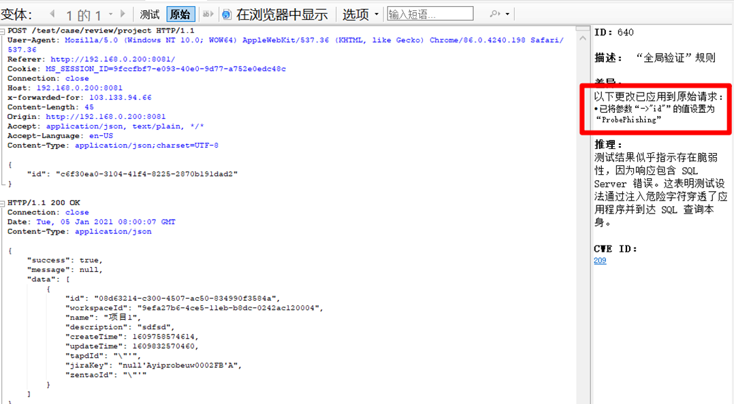Click the User-Agent header value
The image size is (734, 404).
285,45
